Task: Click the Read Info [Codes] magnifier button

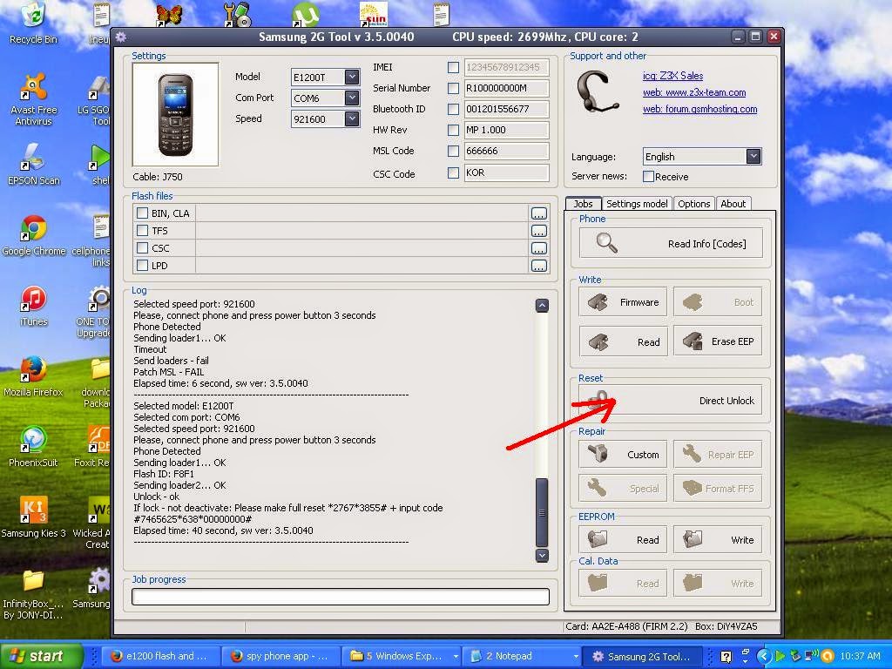Action: 671,244
